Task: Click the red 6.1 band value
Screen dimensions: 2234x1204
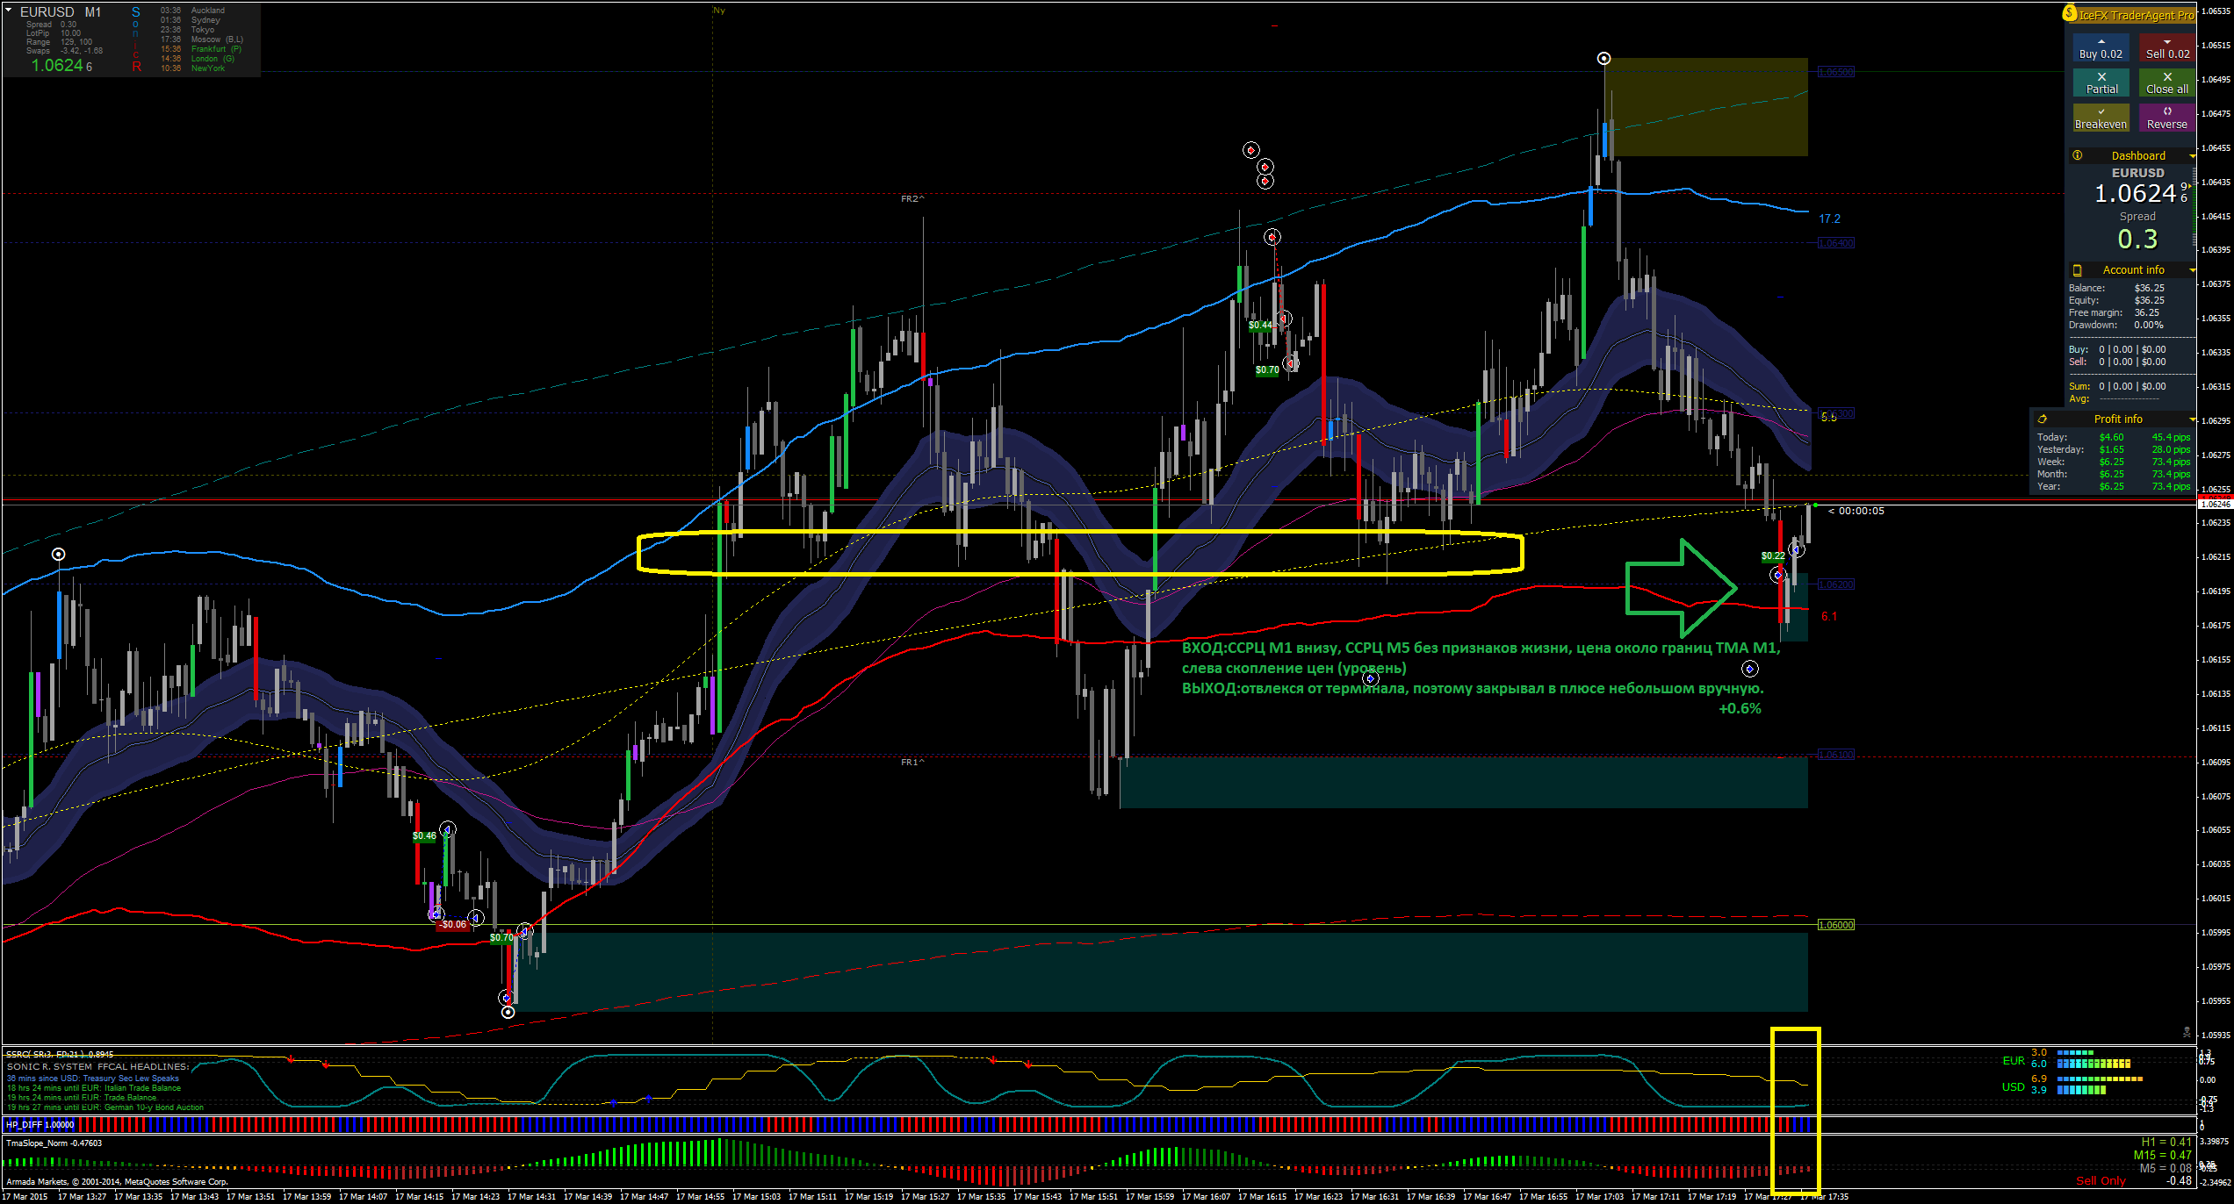Action: click(1829, 616)
